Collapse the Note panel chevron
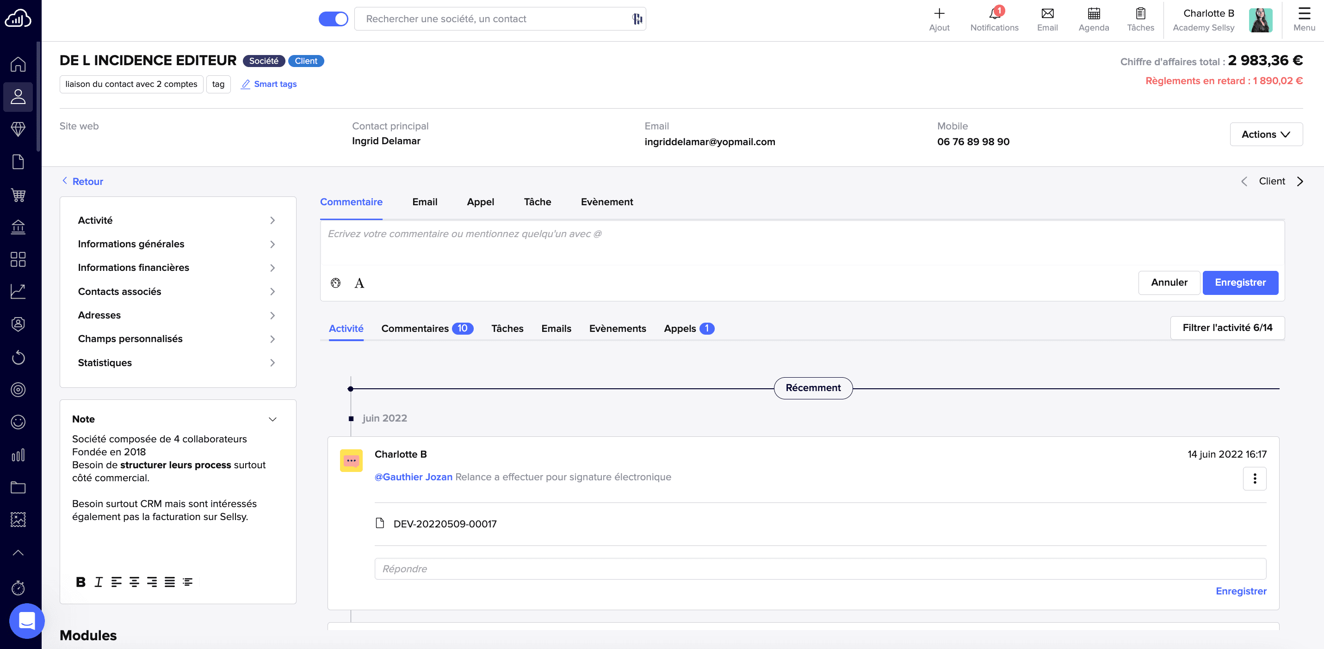 coord(272,419)
